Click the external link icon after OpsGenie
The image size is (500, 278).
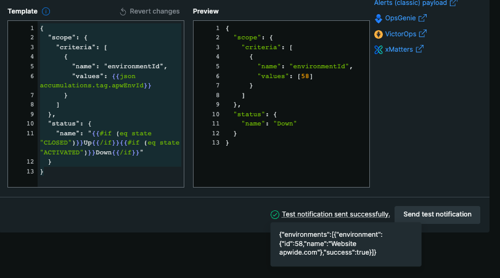[x=422, y=18]
